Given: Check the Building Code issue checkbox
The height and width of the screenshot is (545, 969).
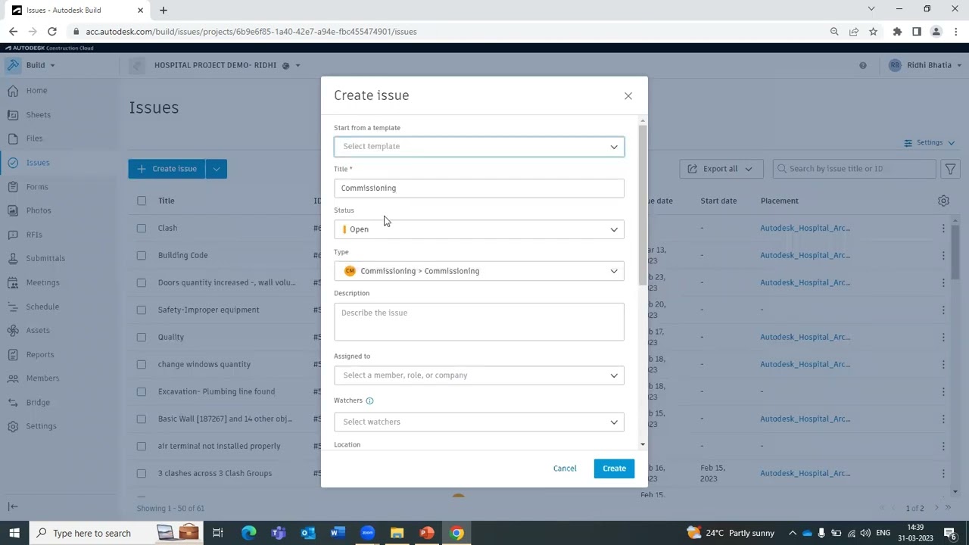Looking at the screenshot, I should [x=142, y=255].
